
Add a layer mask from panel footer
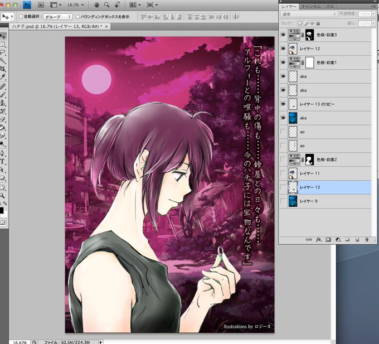coord(328,240)
